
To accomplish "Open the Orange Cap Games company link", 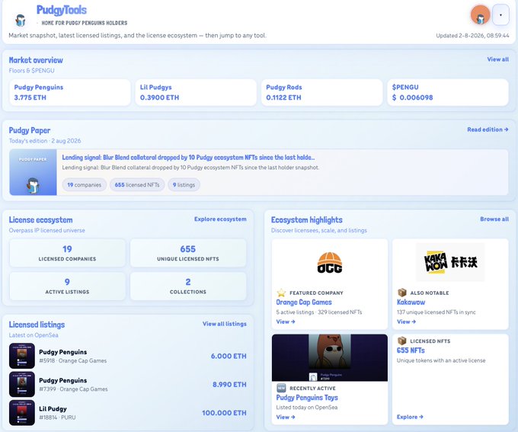I will 304,302.
